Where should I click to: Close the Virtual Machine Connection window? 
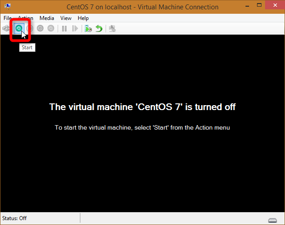275,5
